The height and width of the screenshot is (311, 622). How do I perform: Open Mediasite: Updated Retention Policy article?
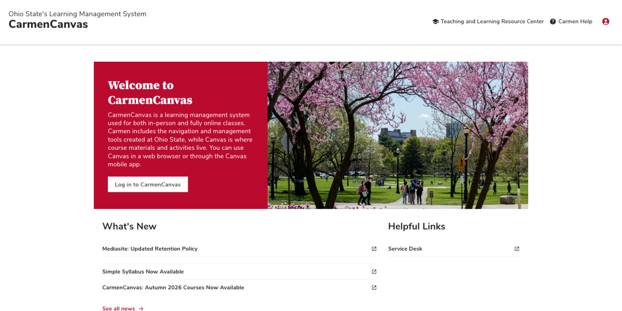150,249
